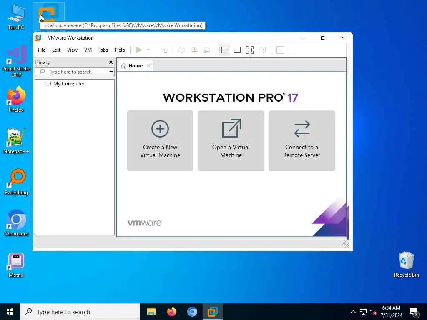
Task: Click the Windows Start button
Action: click(10, 312)
